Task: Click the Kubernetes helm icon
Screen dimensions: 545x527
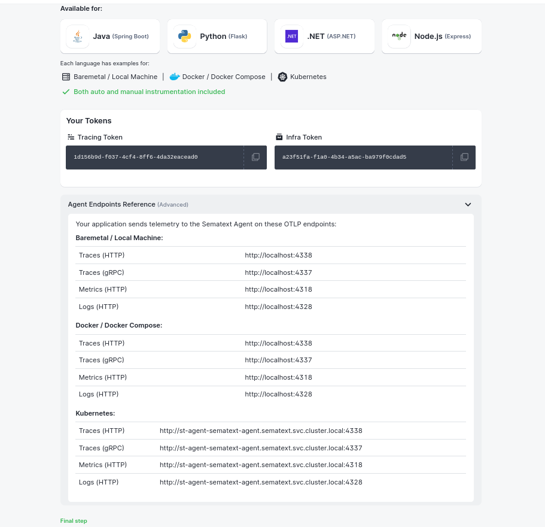Action: tap(282, 77)
